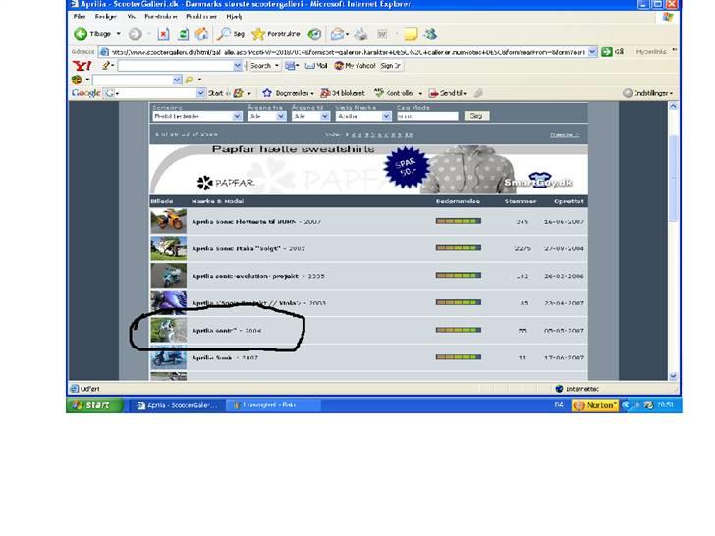Expand the address bar URL dropdown
Viewport: 715px width, 536px height.
click(x=592, y=51)
